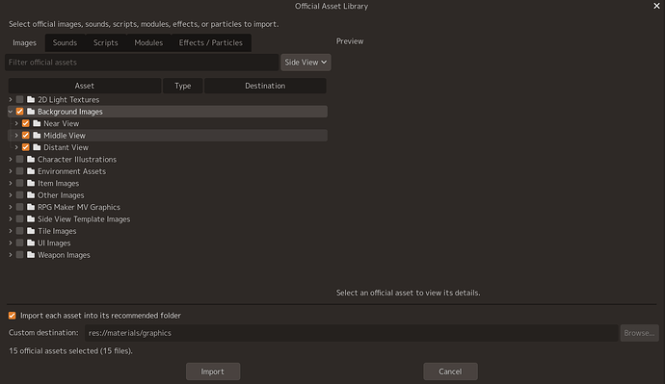Expand the Middle View folder
Screen dimensions: 665x384
[16, 136]
